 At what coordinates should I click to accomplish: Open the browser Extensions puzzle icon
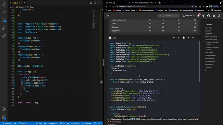pos(207,7)
